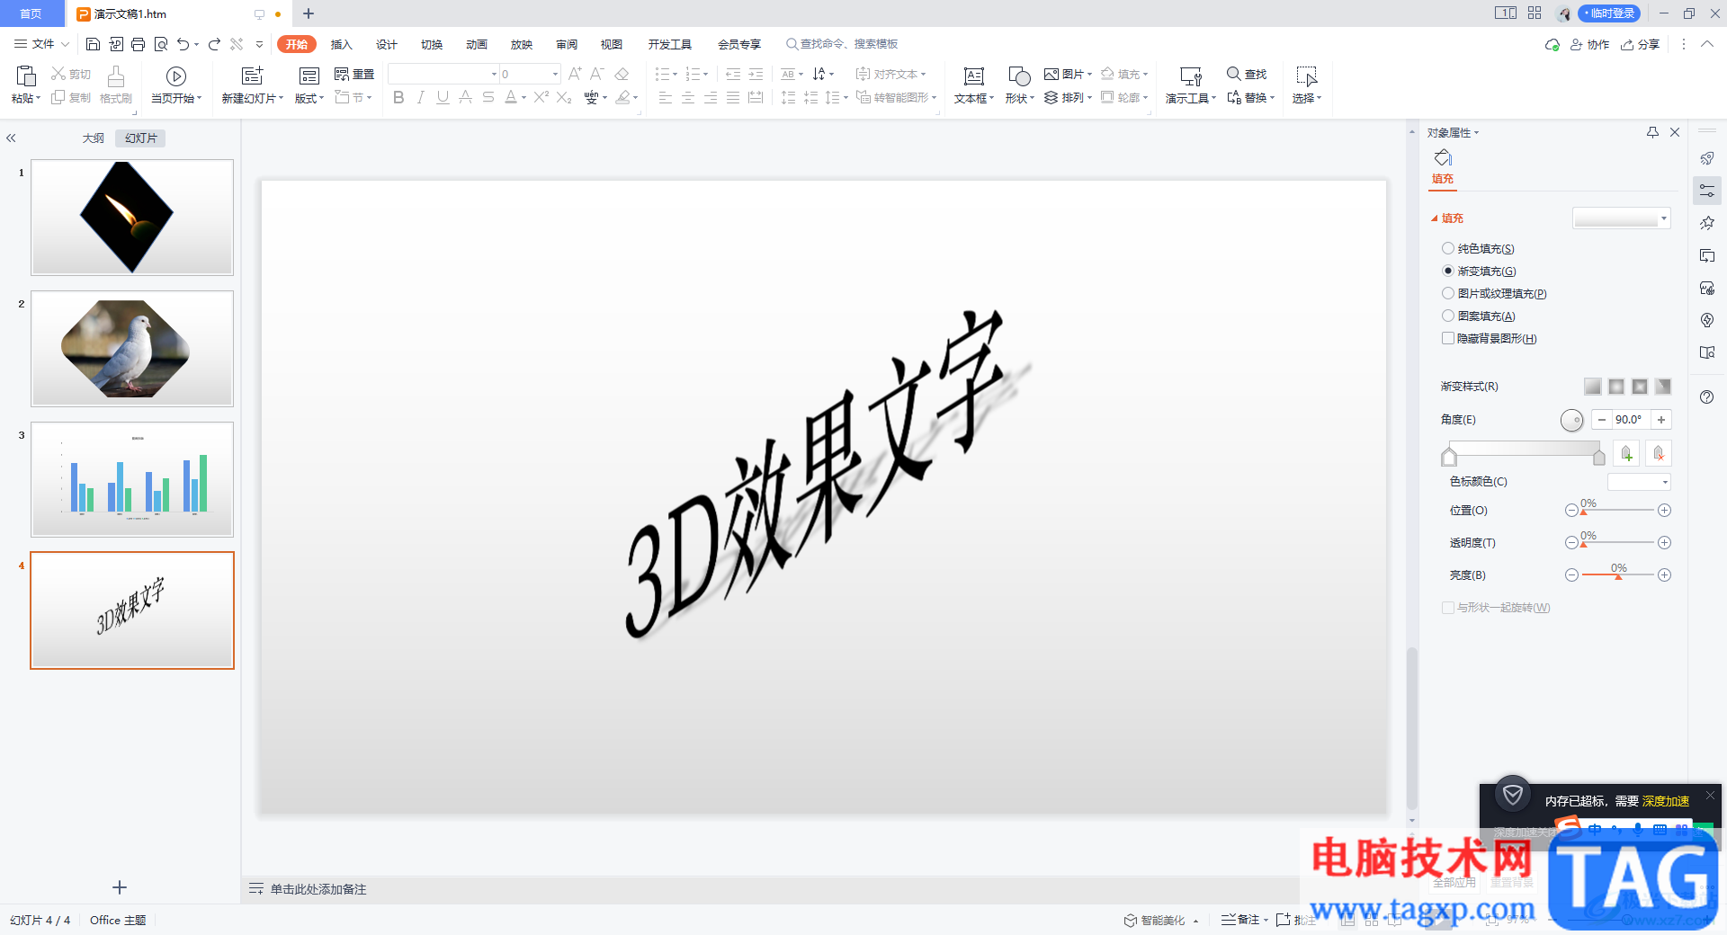Select Gradient fill radio option
The image size is (1727, 935).
point(1448,271)
